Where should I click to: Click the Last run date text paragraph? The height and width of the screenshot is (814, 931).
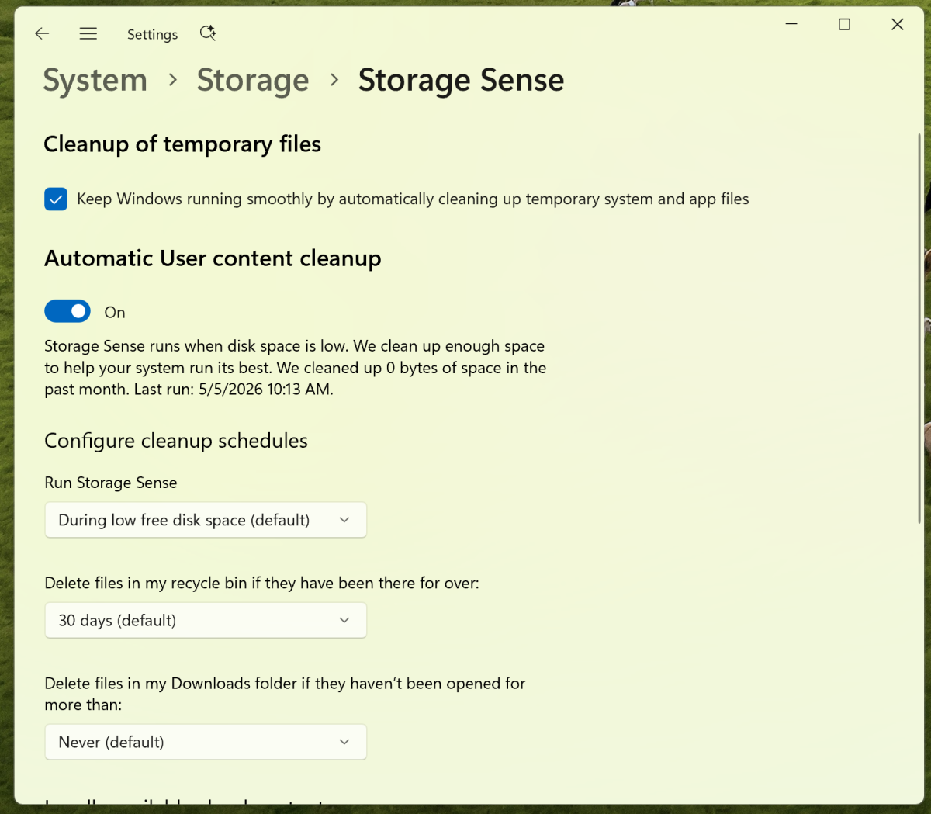click(296, 368)
